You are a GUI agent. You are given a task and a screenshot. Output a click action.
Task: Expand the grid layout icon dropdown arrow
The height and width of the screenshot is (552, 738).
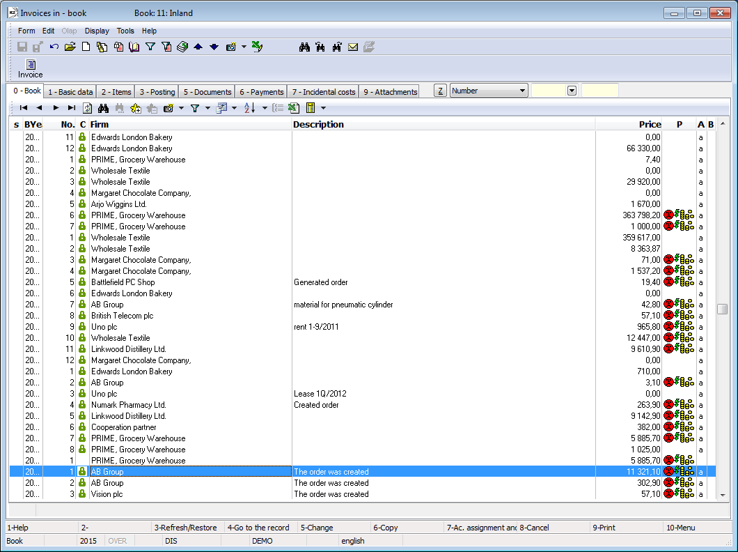click(234, 108)
